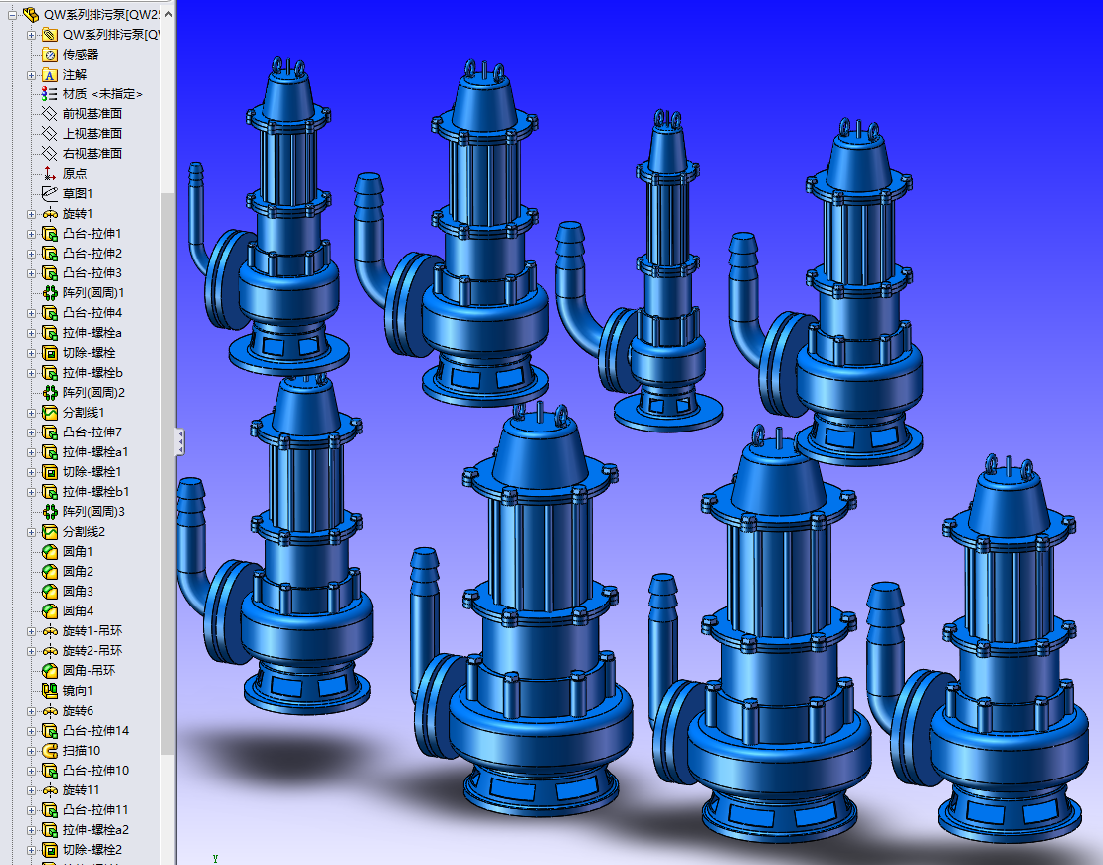The width and height of the screenshot is (1103, 865).
Task: Click the root part icon of QW系列排污泵
Action: pyautogui.click(x=30, y=14)
